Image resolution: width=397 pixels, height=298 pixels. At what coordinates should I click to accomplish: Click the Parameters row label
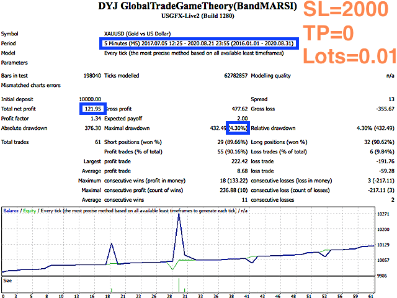14,63
